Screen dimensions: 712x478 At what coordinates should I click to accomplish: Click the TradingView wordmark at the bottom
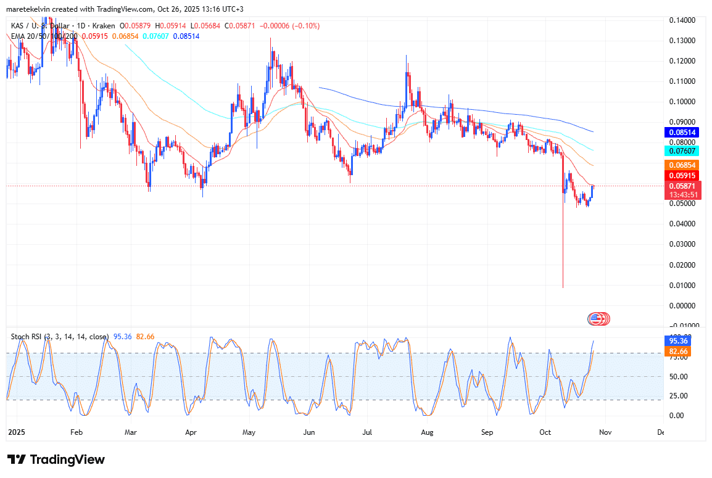tap(67, 460)
